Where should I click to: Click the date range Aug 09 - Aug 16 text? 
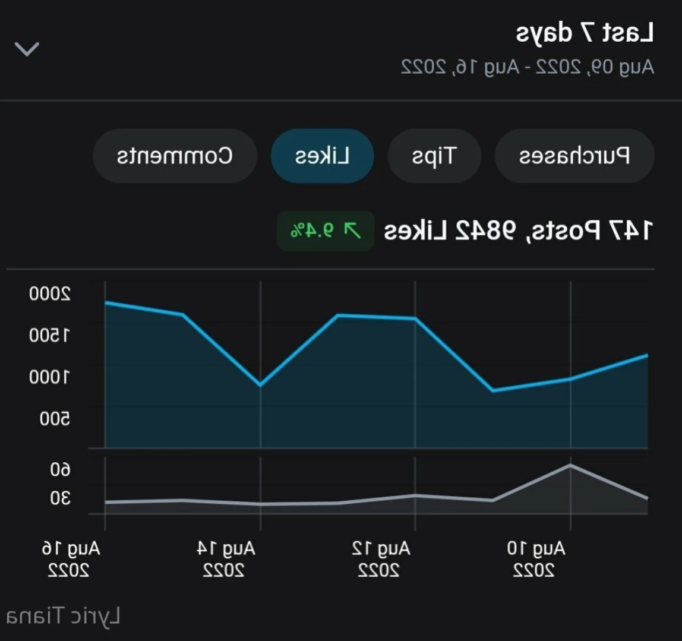coord(528,67)
